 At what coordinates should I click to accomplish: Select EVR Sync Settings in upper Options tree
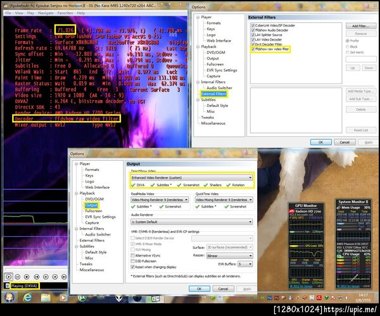[222, 70]
